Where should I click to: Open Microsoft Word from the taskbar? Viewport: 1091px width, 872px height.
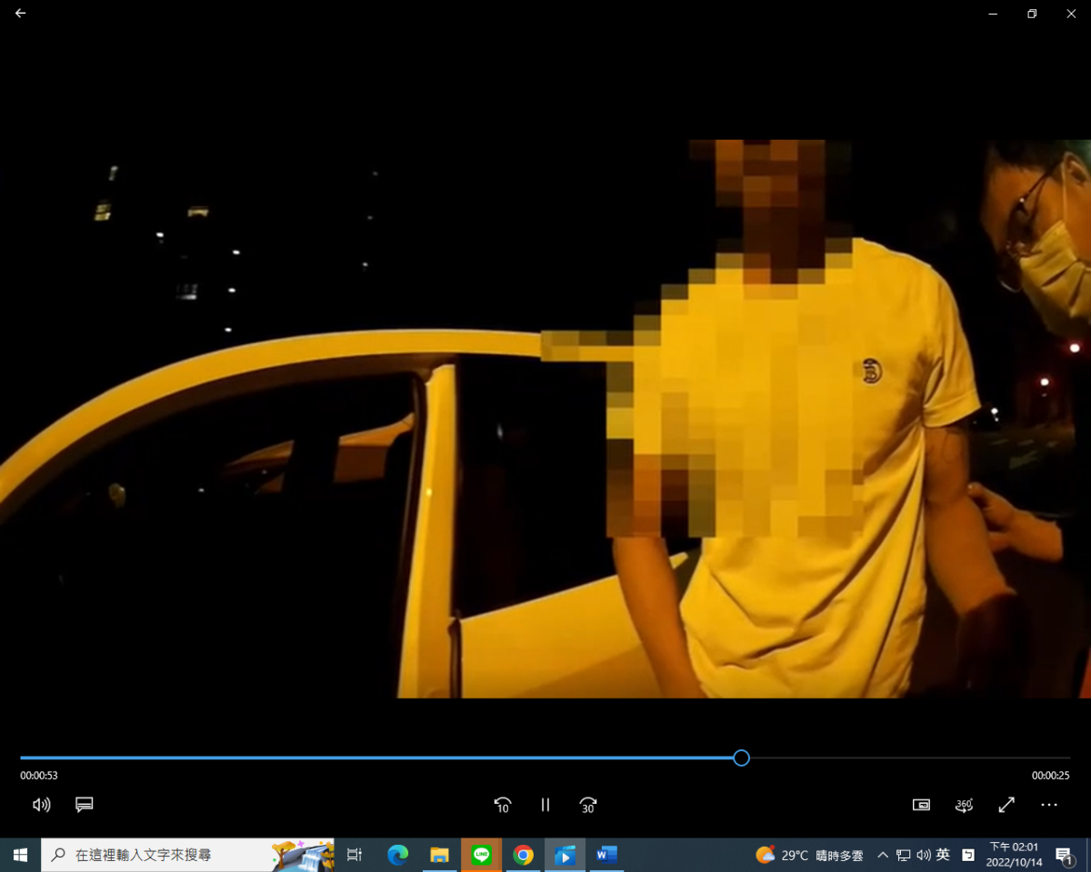606,855
